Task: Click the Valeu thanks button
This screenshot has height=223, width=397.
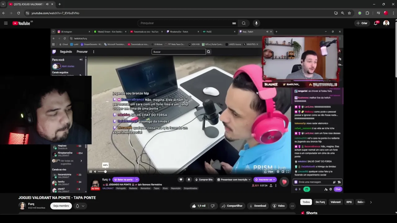Action: coord(278,206)
